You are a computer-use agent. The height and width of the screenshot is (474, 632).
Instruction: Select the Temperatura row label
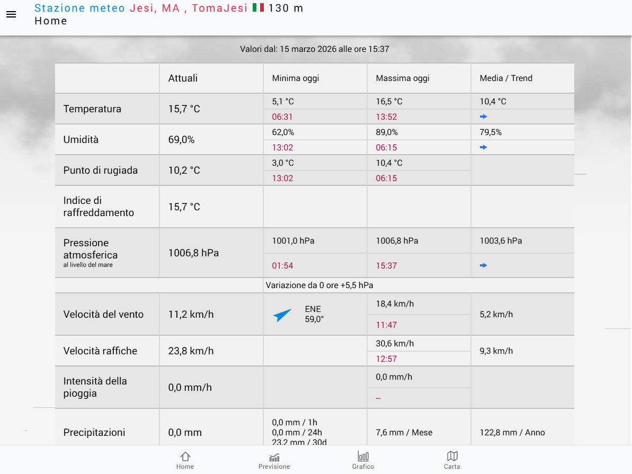pos(92,109)
